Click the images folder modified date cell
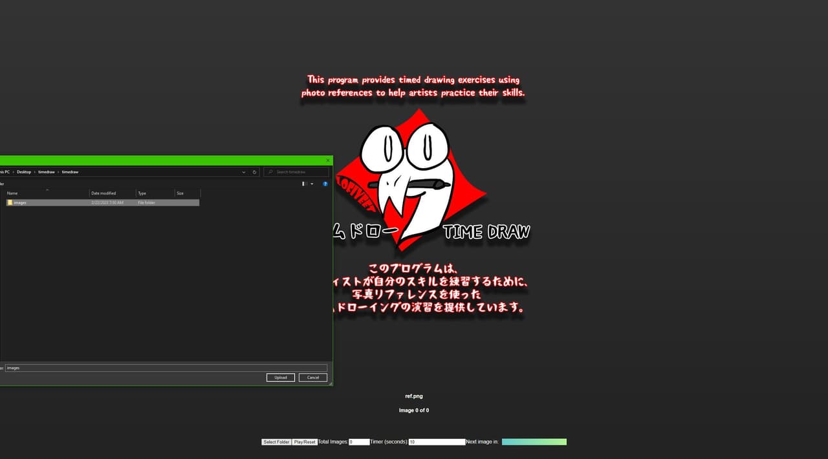The height and width of the screenshot is (459, 828). 107,202
